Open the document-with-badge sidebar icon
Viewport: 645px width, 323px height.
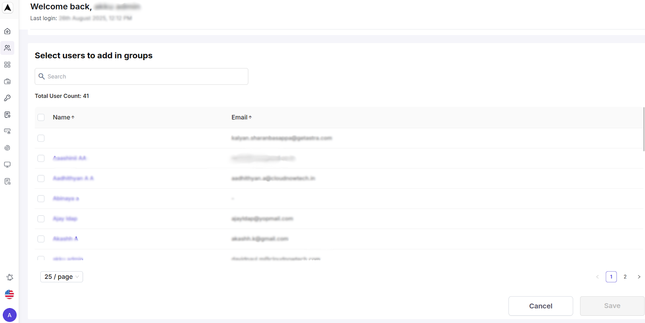click(x=7, y=115)
